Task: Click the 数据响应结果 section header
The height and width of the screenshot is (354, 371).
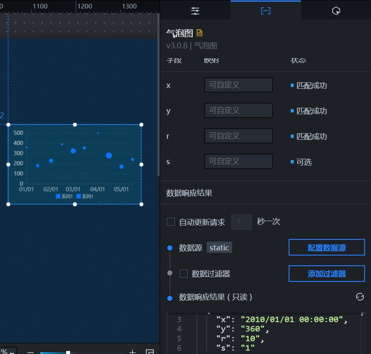Action: pos(189,193)
